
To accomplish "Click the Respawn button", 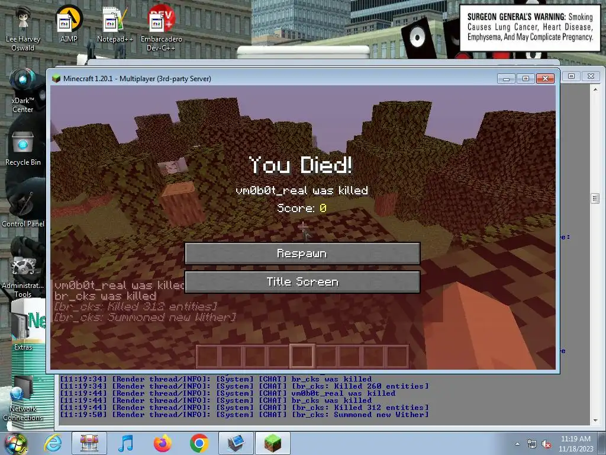I will click(302, 254).
